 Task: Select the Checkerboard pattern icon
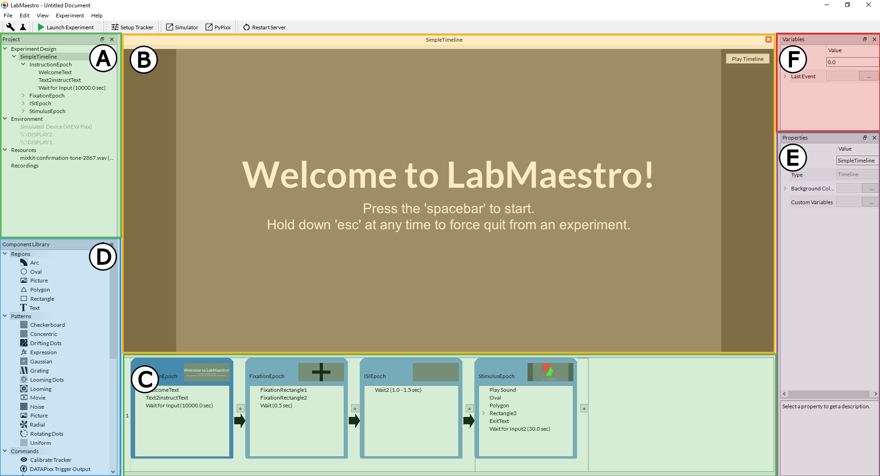coord(24,325)
